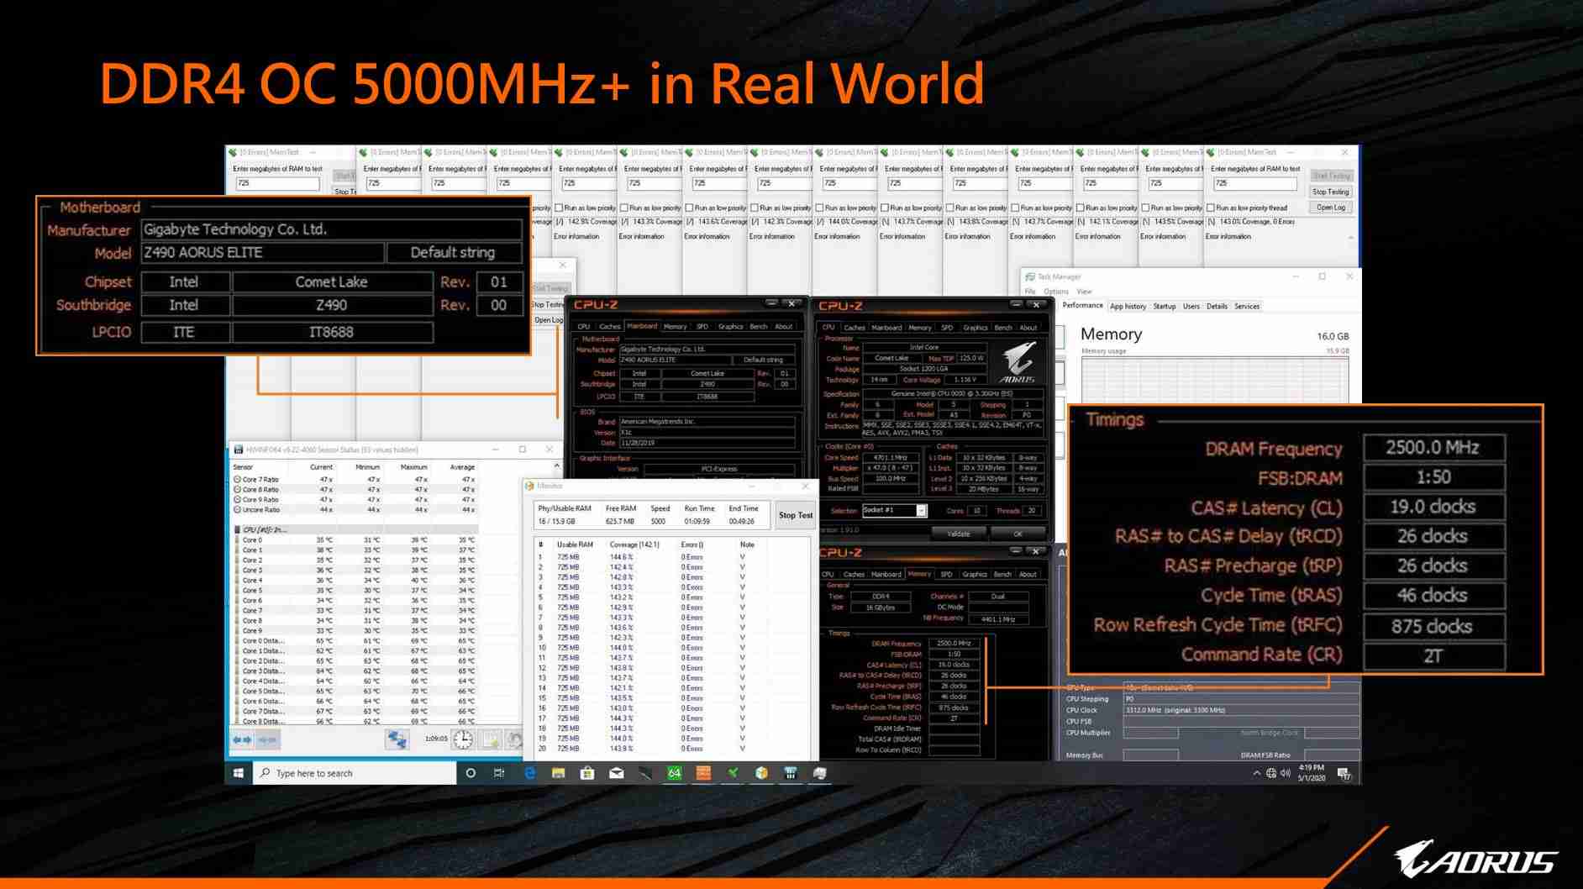1583x889 pixels.
Task: Open Microsoft Store from the taskbar
Action: pyautogui.click(x=587, y=773)
